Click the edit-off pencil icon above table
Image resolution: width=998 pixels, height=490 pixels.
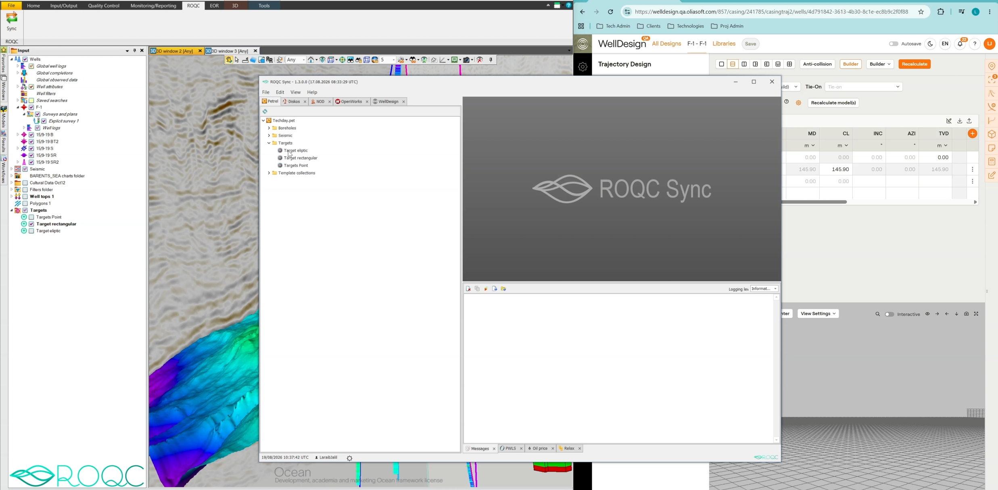(949, 121)
